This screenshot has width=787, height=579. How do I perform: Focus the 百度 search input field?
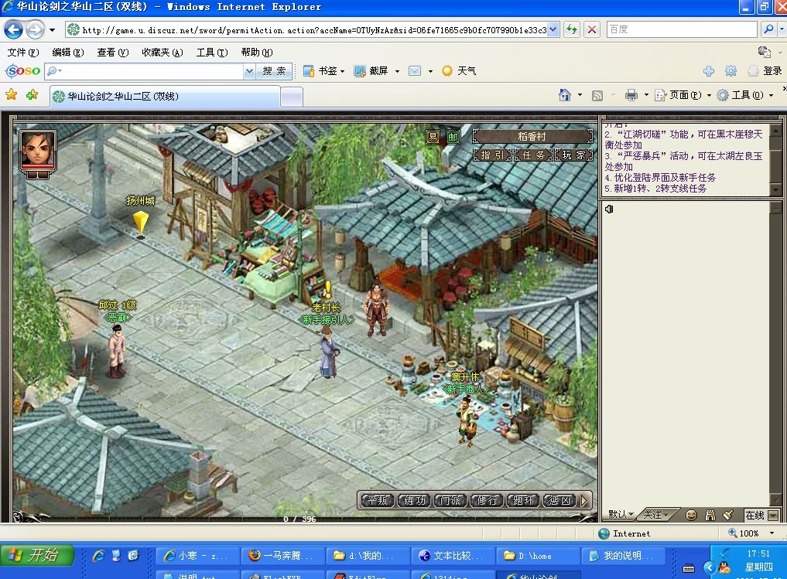[682, 29]
